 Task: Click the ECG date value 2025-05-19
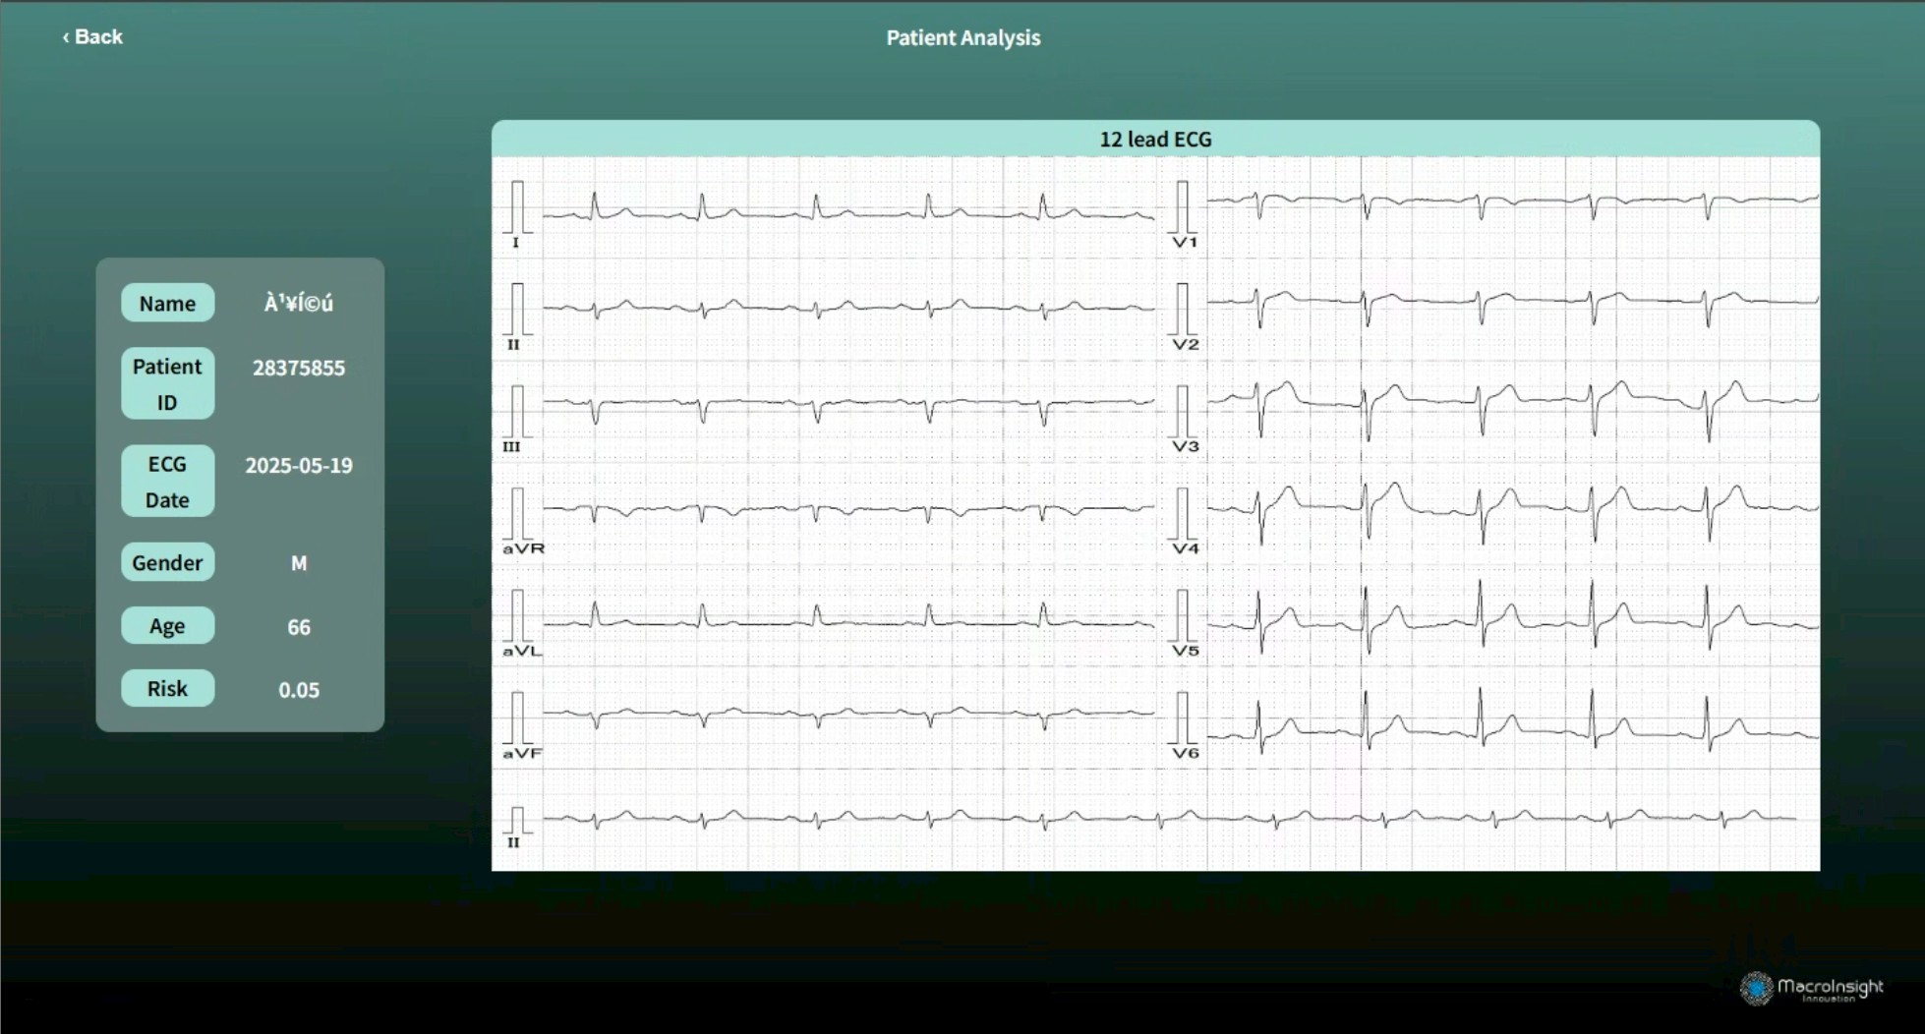point(299,465)
